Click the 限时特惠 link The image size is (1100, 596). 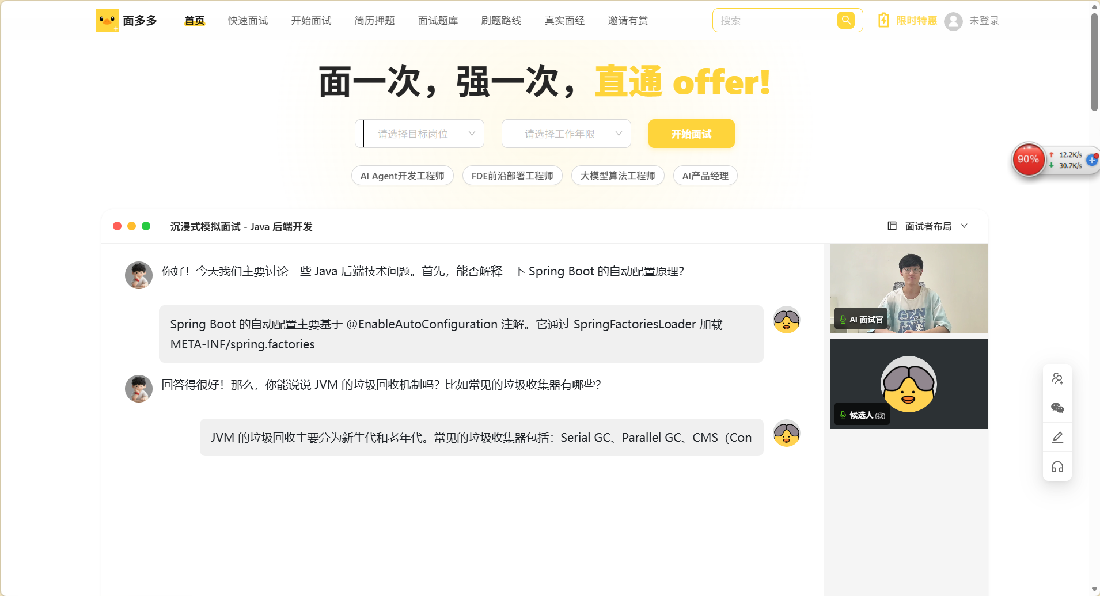pyautogui.click(x=917, y=21)
